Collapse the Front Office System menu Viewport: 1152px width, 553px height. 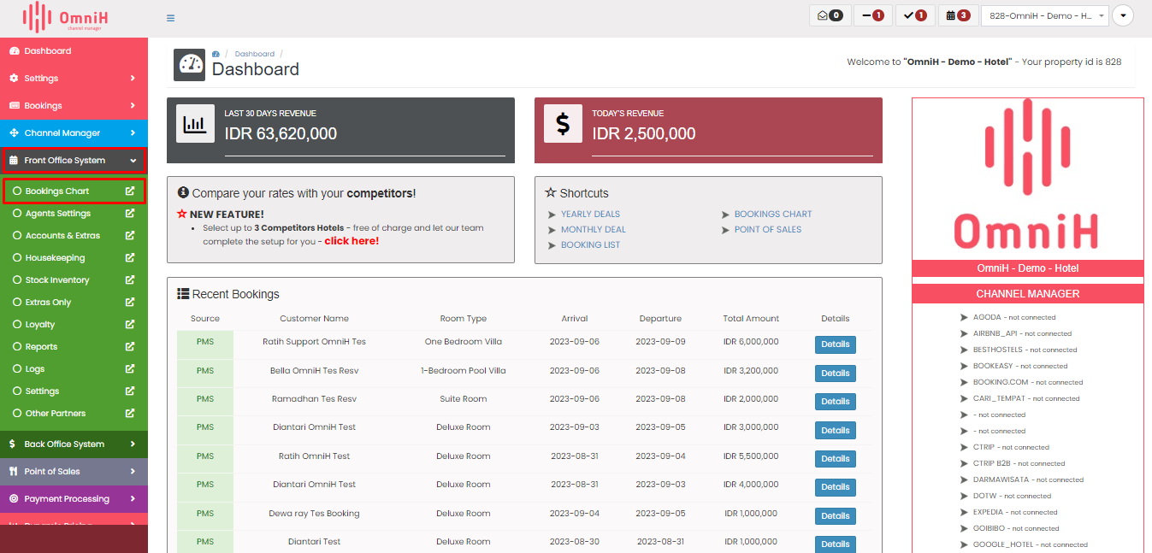point(74,161)
